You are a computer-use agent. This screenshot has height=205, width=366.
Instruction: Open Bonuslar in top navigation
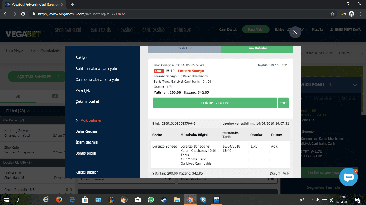[x=183, y=30]
